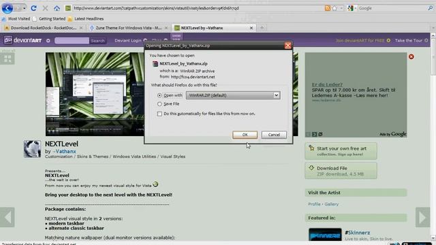
Task: Click the deviantART site search field
Action: coord(72,41)
